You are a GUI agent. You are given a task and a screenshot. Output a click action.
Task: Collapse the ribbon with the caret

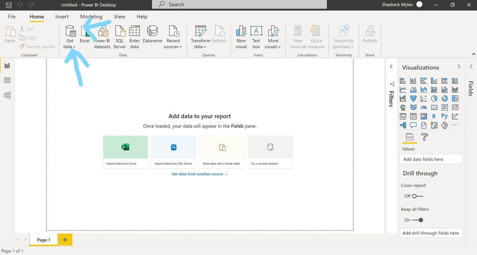474,54
